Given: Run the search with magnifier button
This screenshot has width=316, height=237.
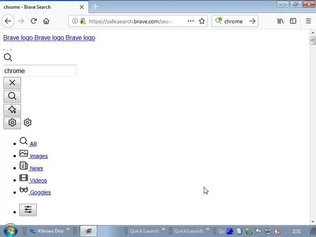Looking at the screenshot, I should click(12, 96).
